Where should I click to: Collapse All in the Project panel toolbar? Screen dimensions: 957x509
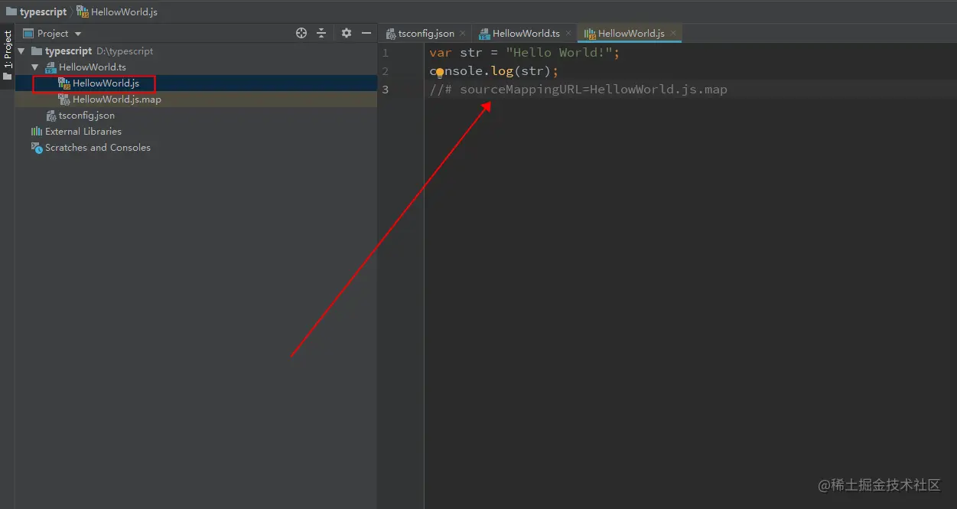321,33
